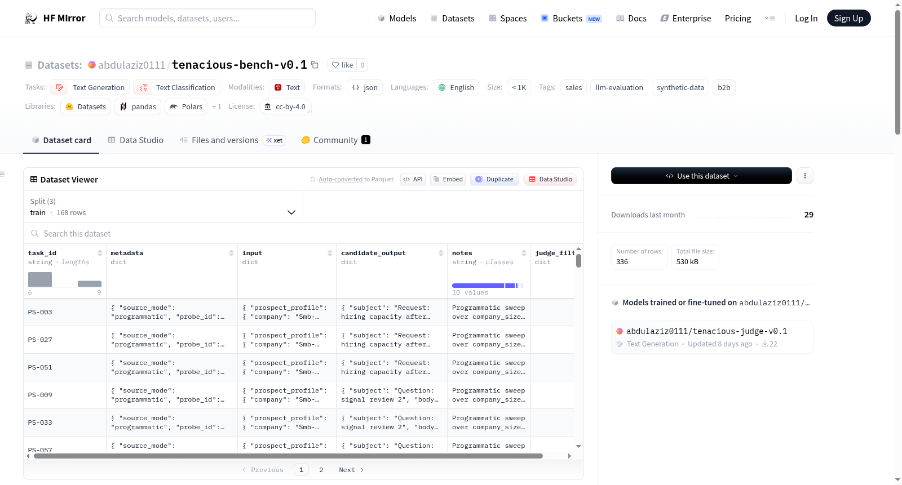Click the HF Mirror logo icon
The image size is (902, 485).
[31, 19]
